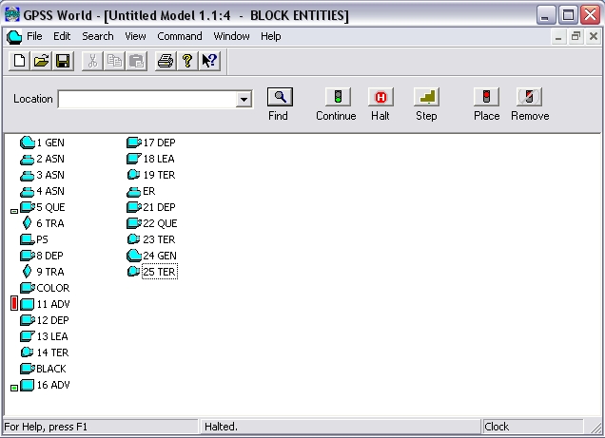Click the ER block icon
The image size is (605, 438).
134,191
